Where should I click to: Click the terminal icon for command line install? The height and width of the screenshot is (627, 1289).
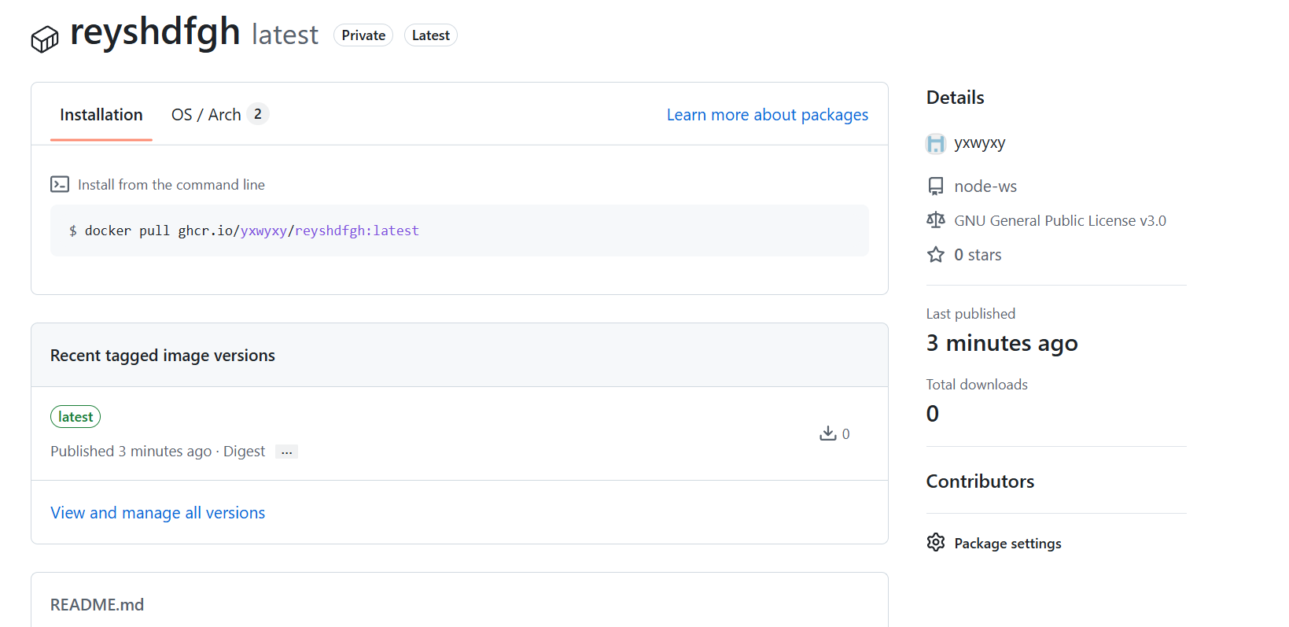tap(60, 184)
